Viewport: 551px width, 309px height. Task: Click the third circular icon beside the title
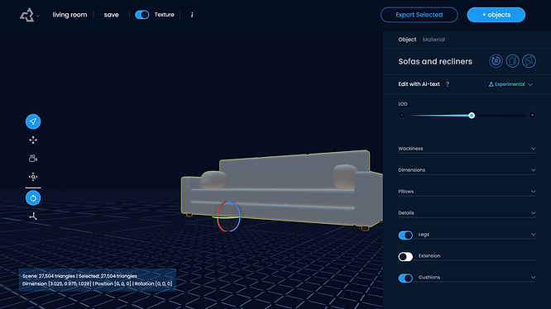tap(529, 61)
